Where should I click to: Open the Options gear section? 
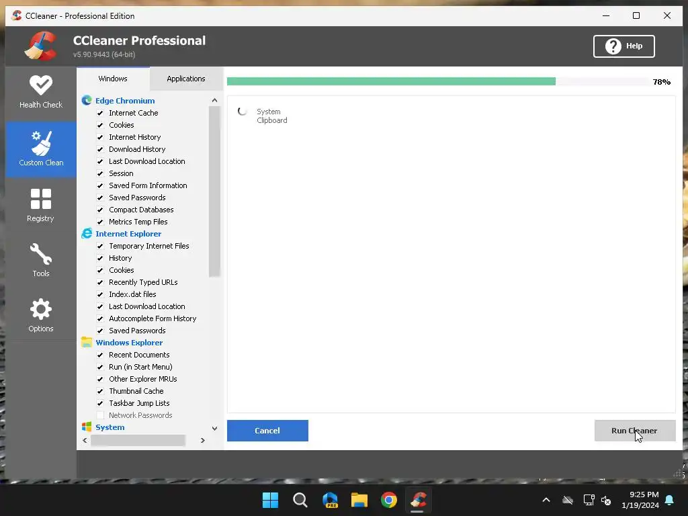(x=41, y=315)
